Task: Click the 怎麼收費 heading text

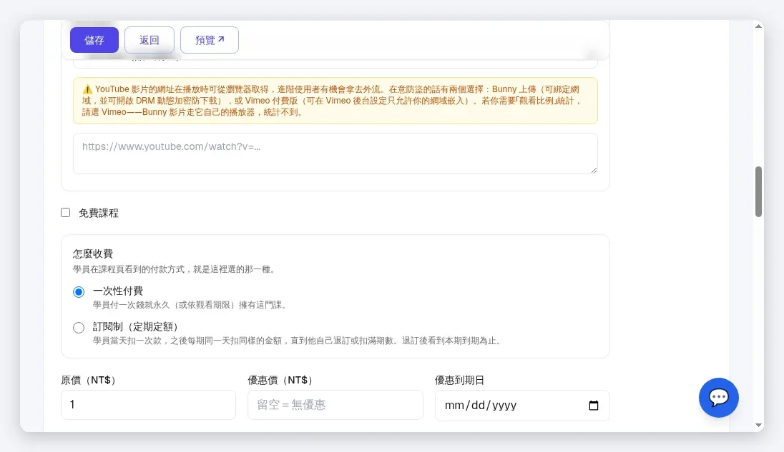Action: point(93,253)
